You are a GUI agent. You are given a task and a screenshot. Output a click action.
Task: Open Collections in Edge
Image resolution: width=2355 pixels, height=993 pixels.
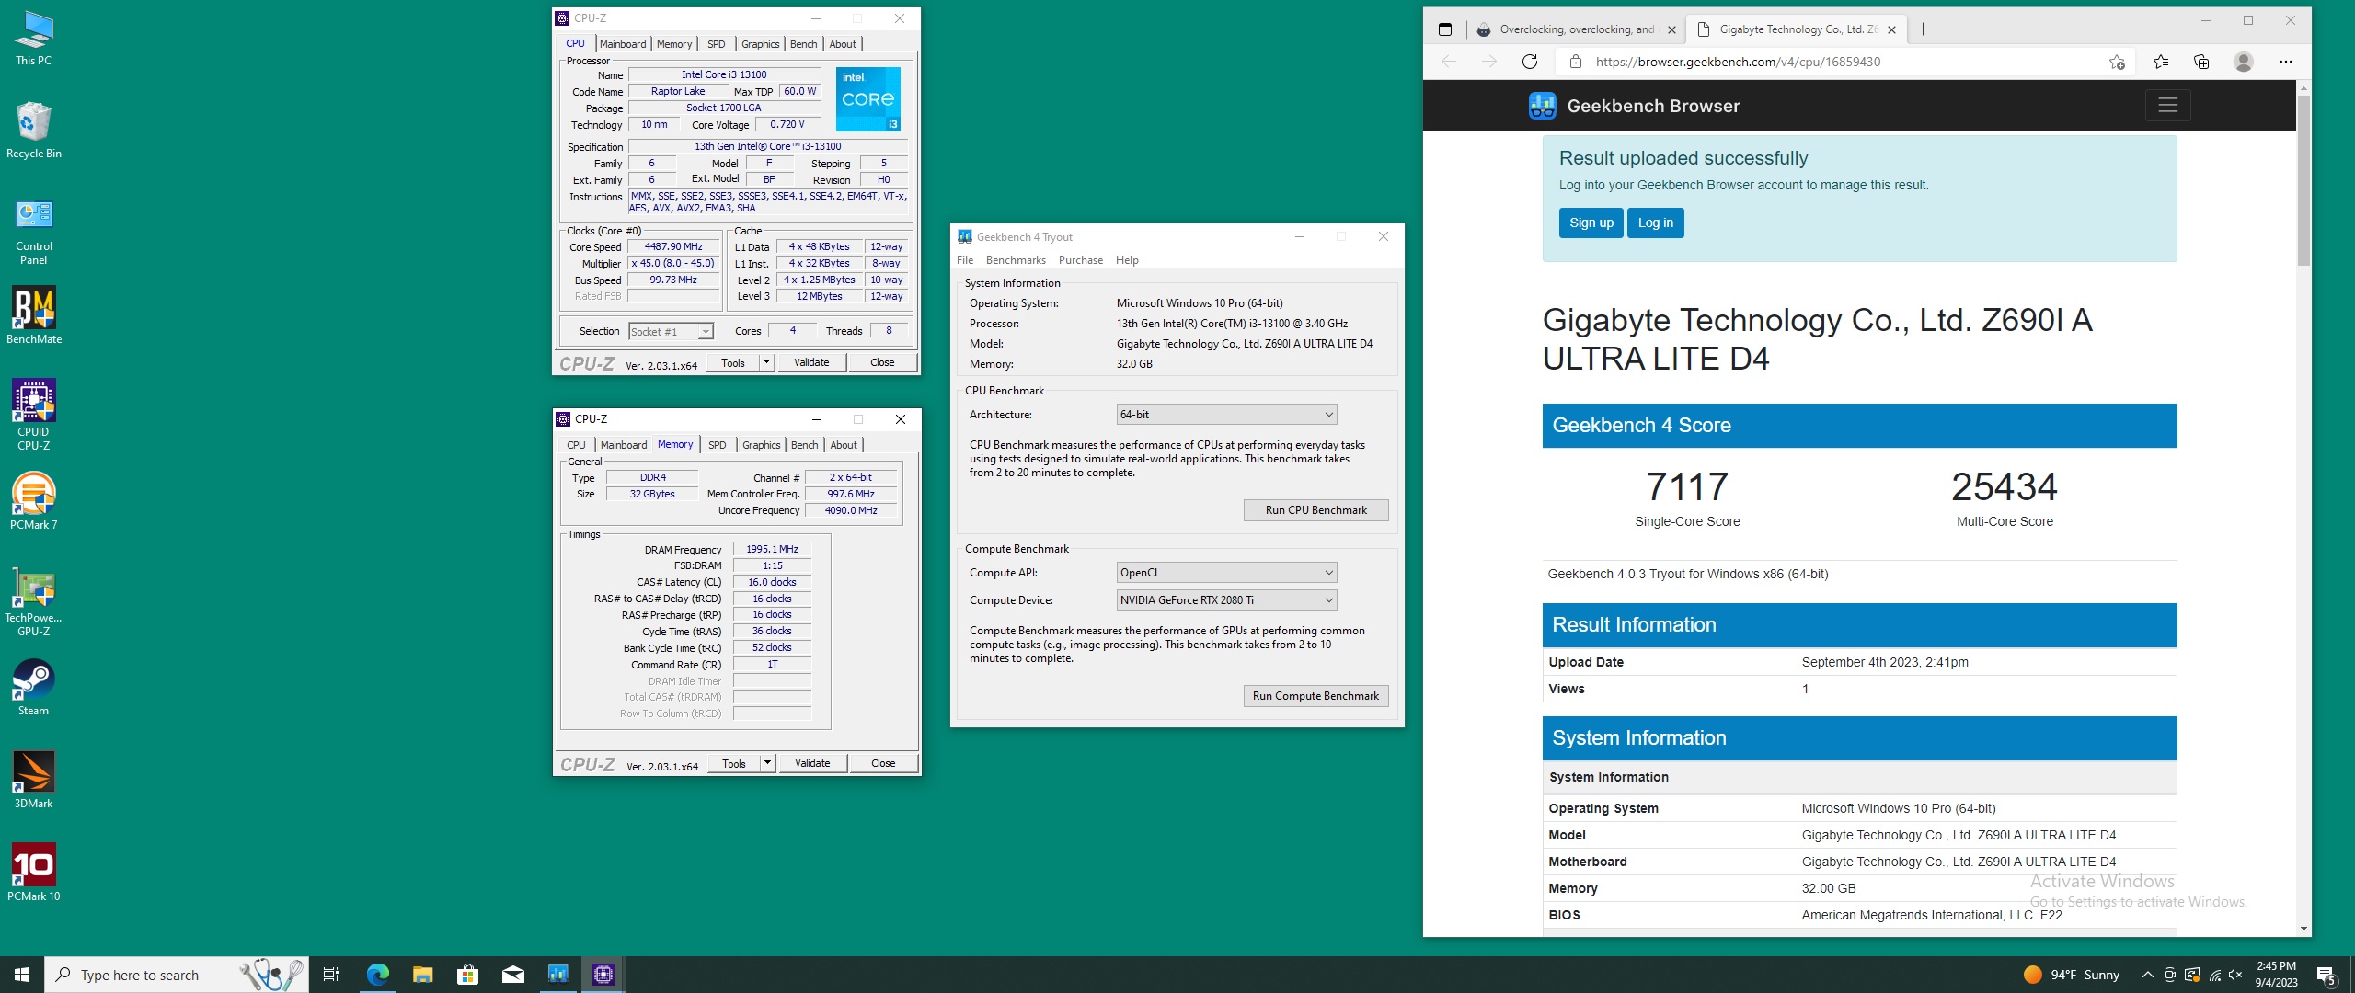[x=2201, y=62]
